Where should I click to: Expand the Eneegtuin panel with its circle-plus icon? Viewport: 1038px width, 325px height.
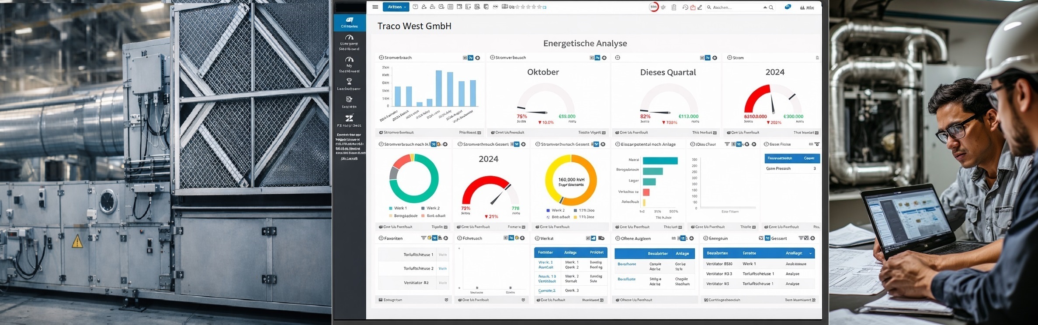tap(706, 238)
